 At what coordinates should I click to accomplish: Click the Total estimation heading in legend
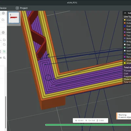[x=127, y=67]
